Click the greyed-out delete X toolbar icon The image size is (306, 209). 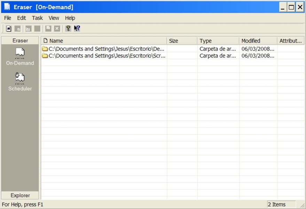coord(57,29)
